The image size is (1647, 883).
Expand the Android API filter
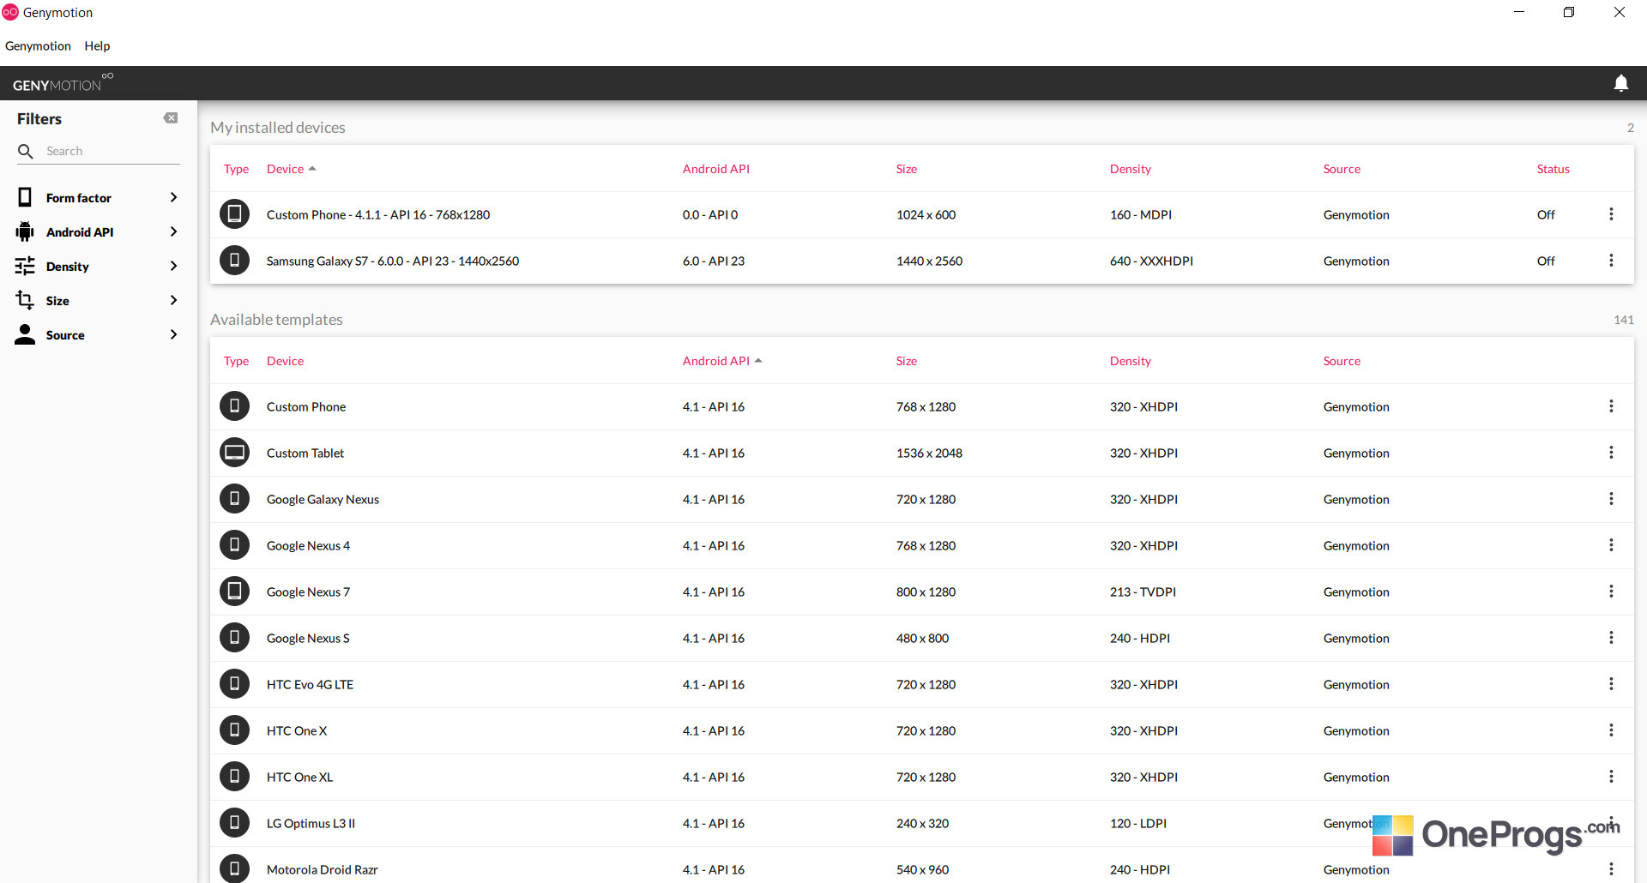[173, 231]
